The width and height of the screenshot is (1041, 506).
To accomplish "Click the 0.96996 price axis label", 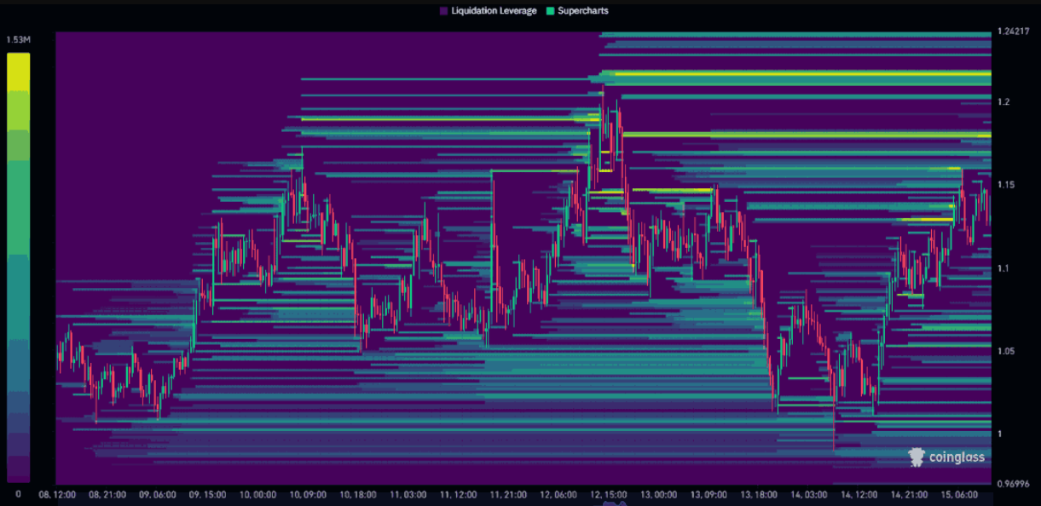I will pos(1013,483).
